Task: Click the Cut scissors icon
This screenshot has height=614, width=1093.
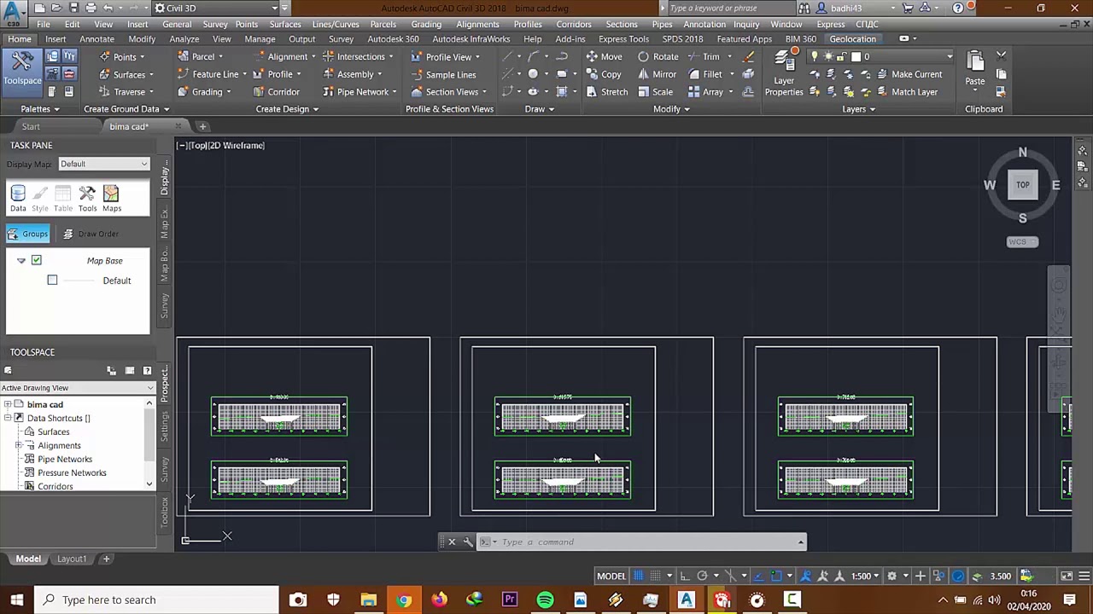Action: [1001, 57]
